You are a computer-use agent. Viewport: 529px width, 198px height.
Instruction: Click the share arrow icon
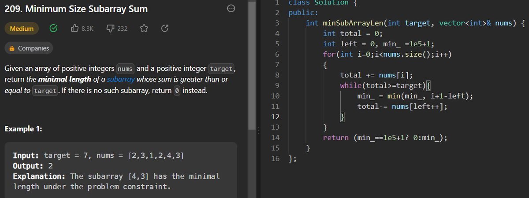click(165, 29)
